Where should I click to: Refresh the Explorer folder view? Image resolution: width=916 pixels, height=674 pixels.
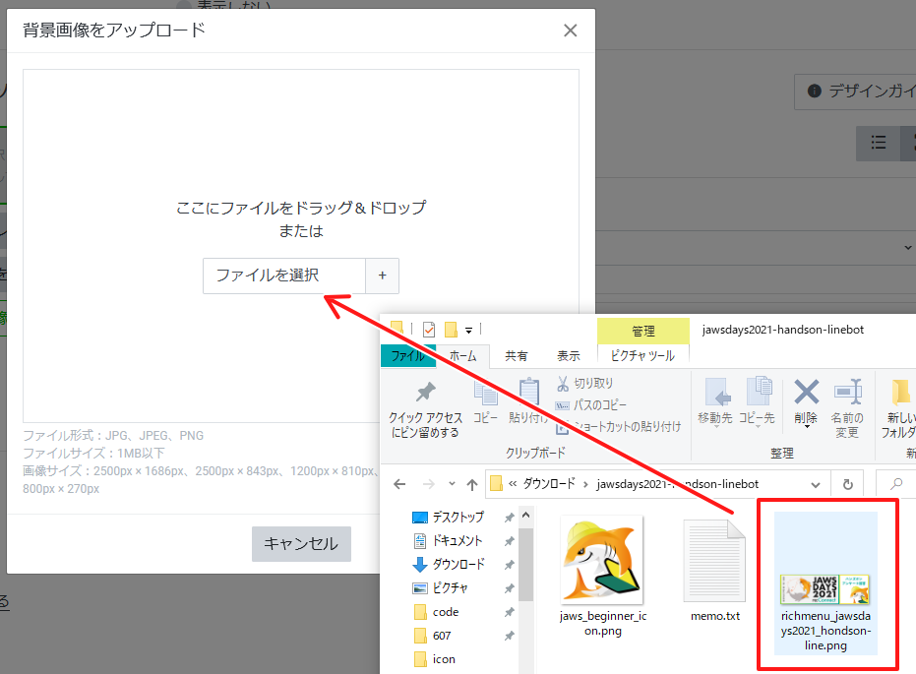tap(848, 484)
